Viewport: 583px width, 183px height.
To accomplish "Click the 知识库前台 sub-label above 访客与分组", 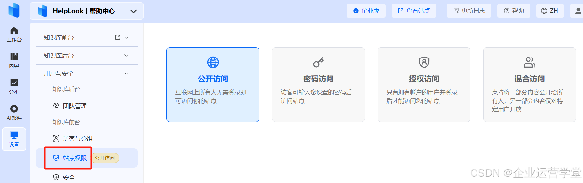I will (x=66, y=122).
